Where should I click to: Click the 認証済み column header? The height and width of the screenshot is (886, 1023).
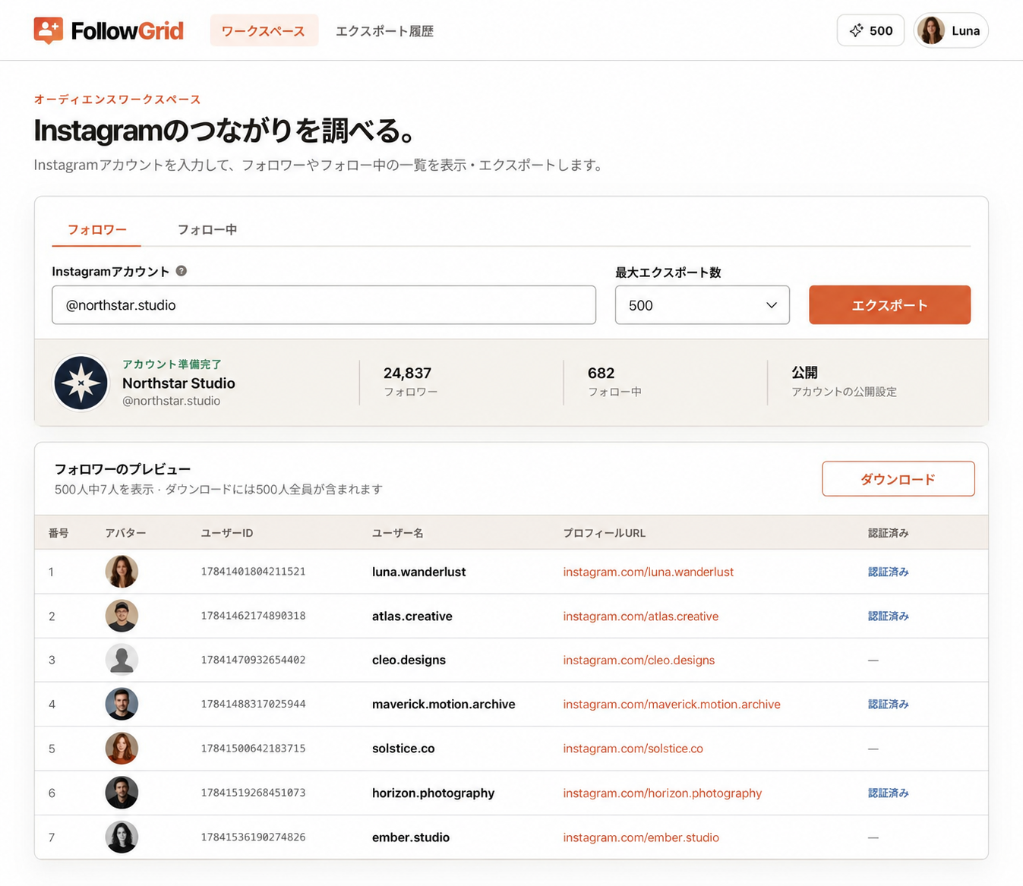[889, 533]
